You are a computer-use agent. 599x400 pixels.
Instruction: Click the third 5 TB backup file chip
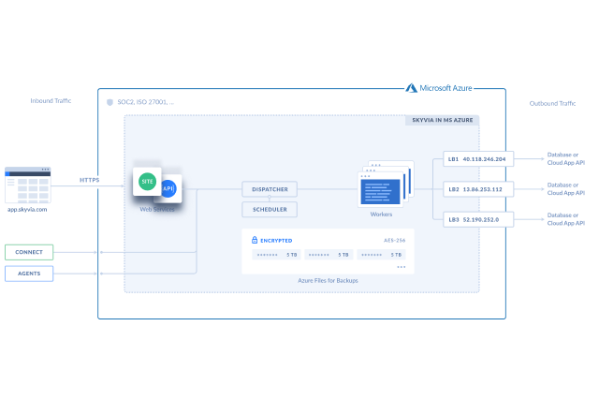coord(381,255)
